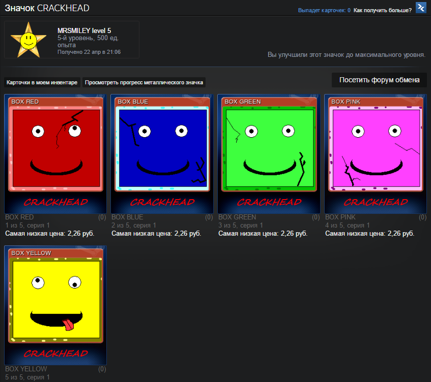Open 'Как получить больше?' link
Viewport: 431px width, 382px height.
pyautogui.click(x=382, y=10)
